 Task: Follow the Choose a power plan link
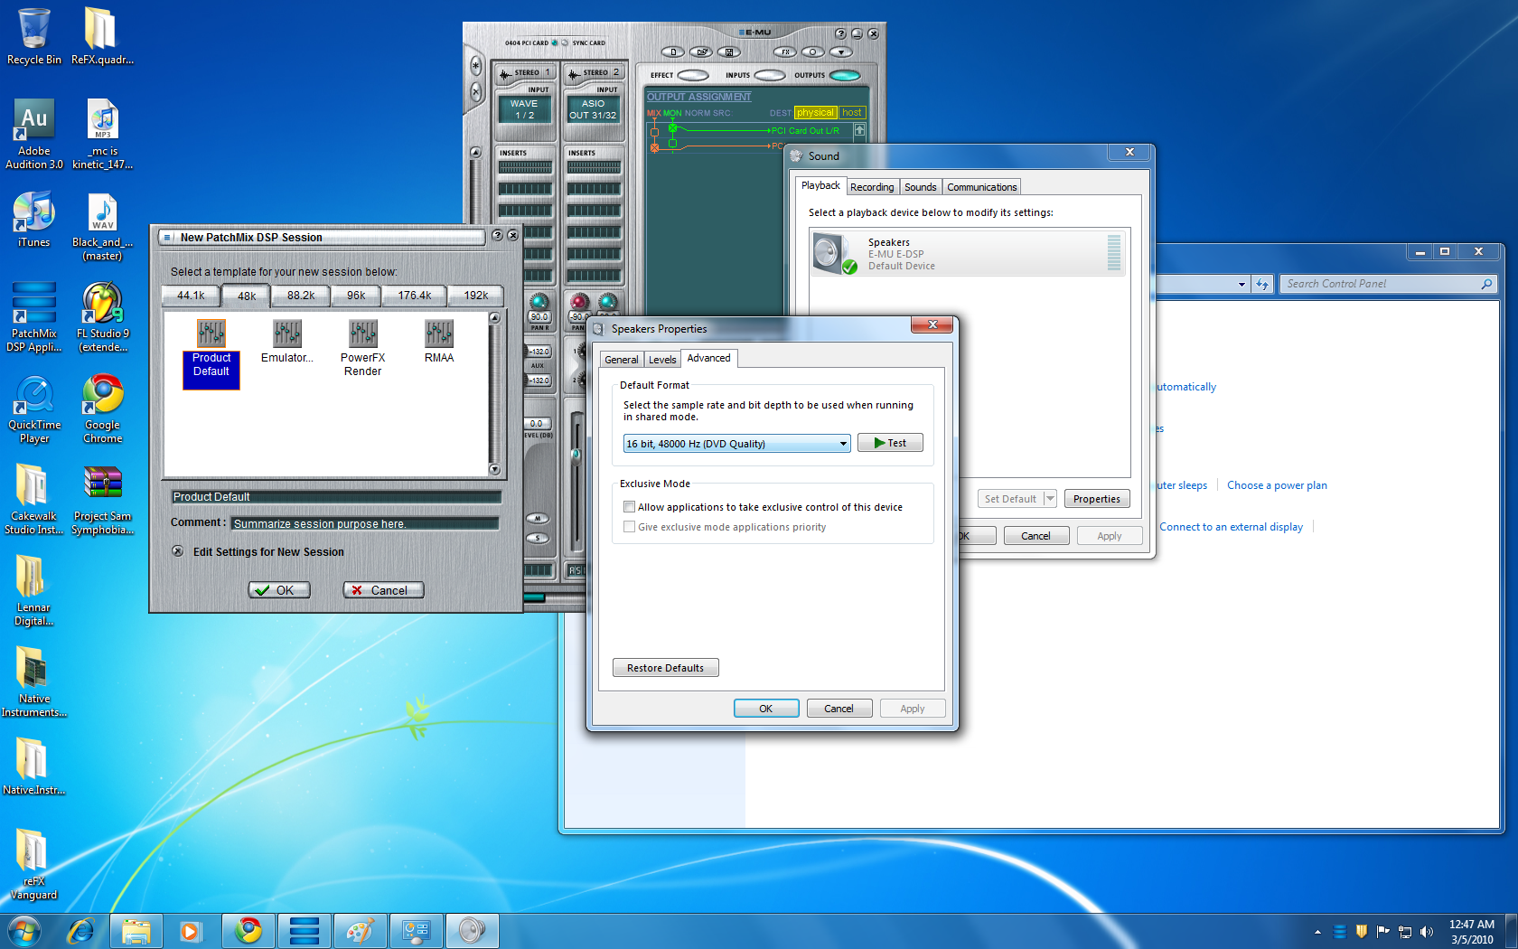[x=1277, y=484]
